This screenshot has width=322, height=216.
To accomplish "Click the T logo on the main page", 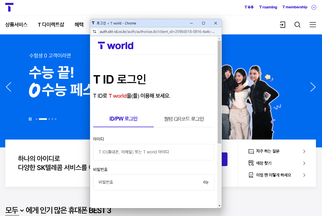I will coord(9,7).
